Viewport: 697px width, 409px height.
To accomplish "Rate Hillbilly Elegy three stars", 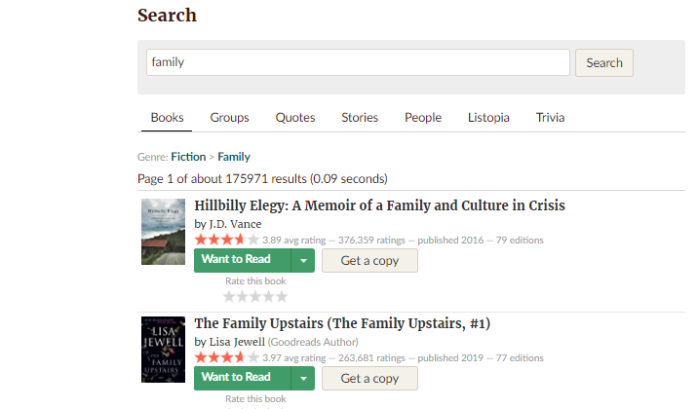I will pos(255,296).
